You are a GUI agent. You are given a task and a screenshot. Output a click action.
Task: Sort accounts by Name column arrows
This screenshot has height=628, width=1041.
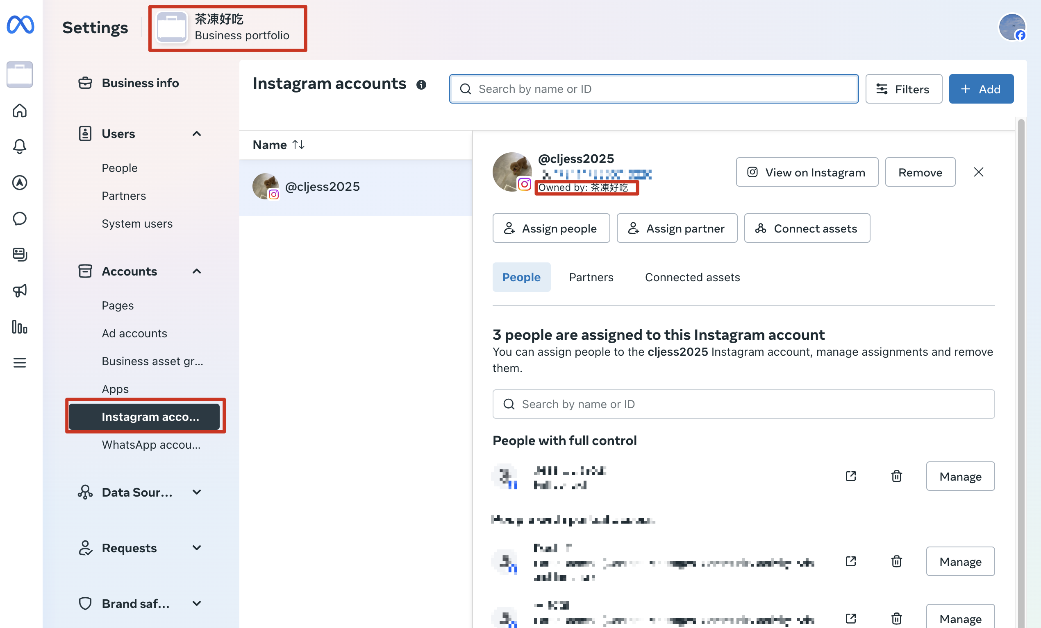299,145
